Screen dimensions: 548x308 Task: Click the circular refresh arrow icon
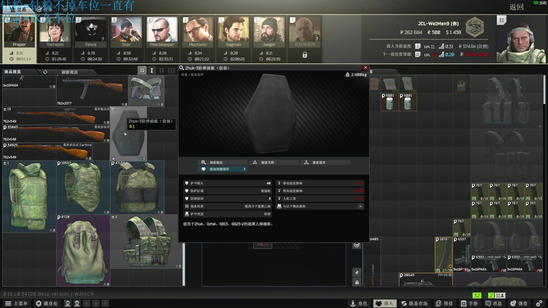point(45,72)
